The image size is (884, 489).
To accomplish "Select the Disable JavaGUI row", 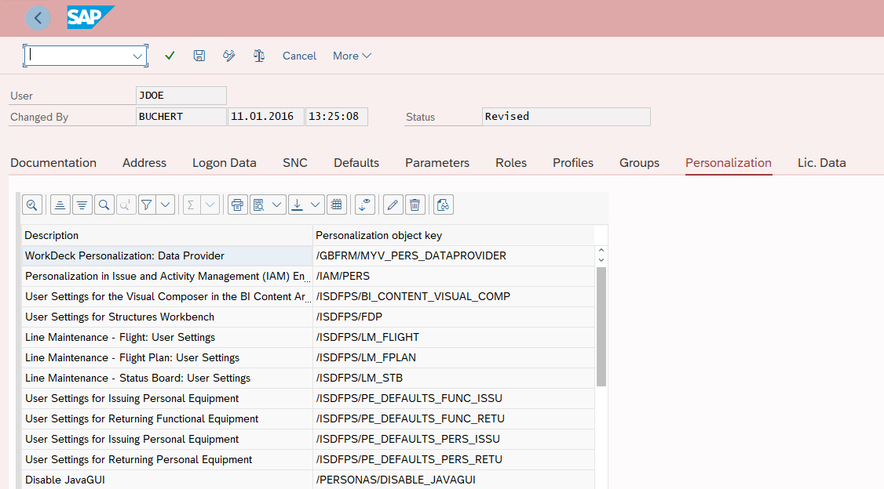I will pos(167,480).
